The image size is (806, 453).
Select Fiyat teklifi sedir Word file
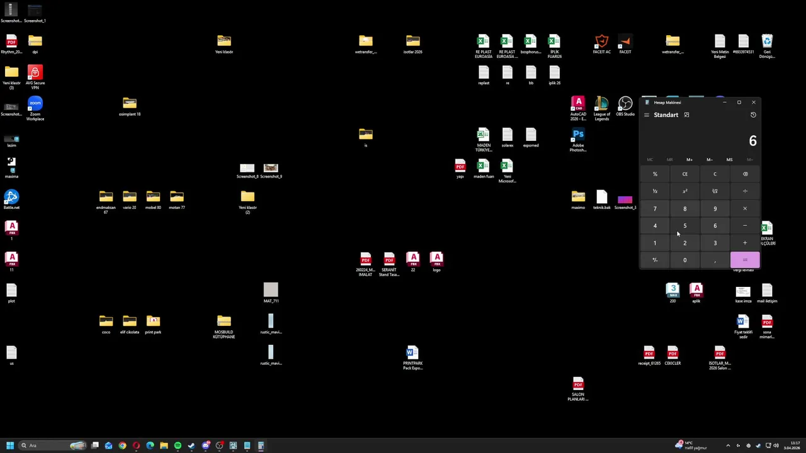pyautogui.click(x=743, y=327)
